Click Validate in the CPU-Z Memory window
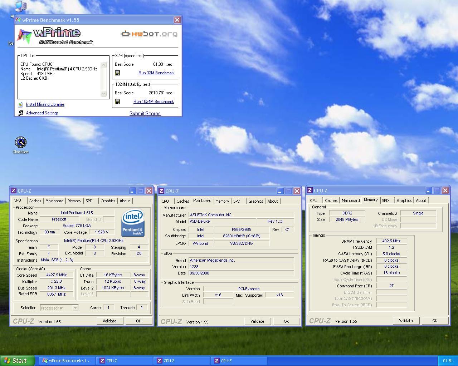458x366 pixels. [406, 321]
